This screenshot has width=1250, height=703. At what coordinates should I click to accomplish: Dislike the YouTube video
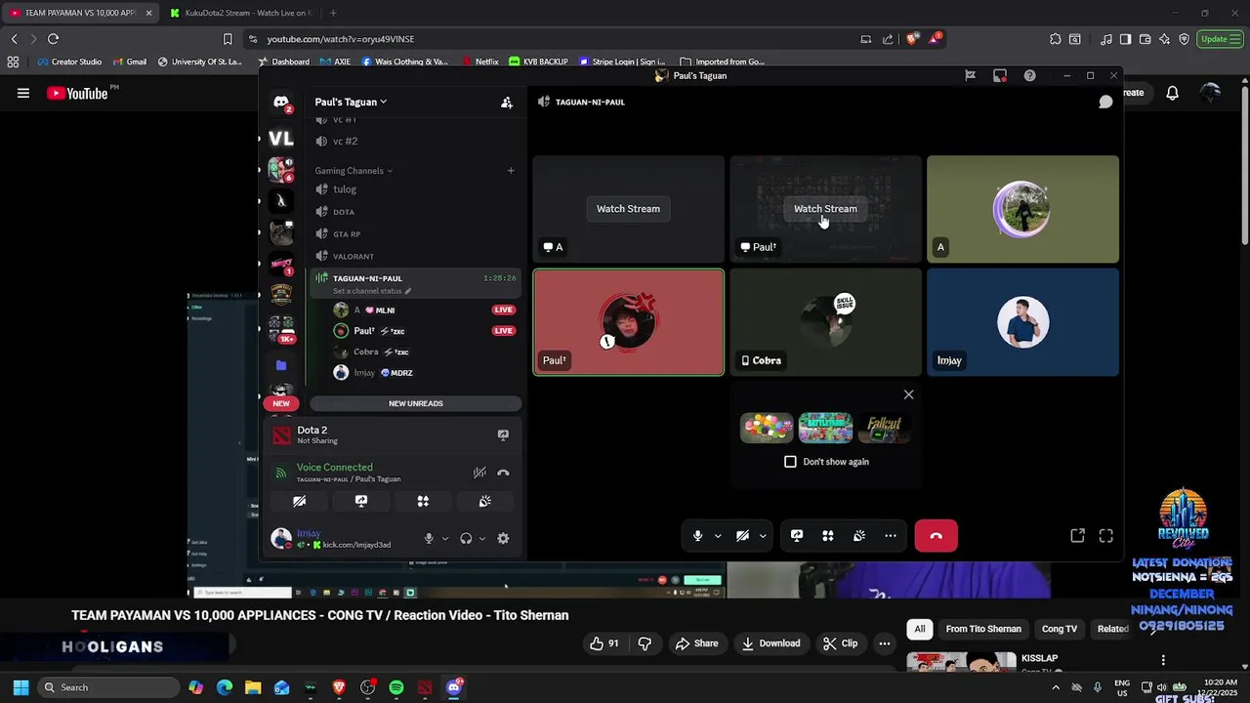[x=645, y=643]
